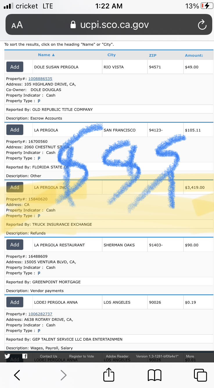Open the Twitter icon in footer

point(7,356)
